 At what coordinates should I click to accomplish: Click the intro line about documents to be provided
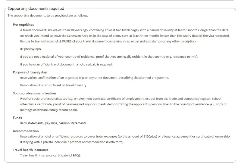coord(48,16)
